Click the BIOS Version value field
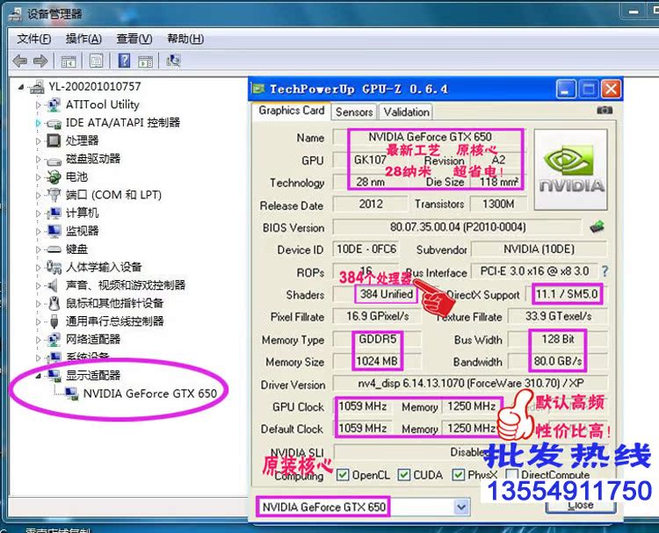This screenshot has height=533, width=659. coord(457,227)
